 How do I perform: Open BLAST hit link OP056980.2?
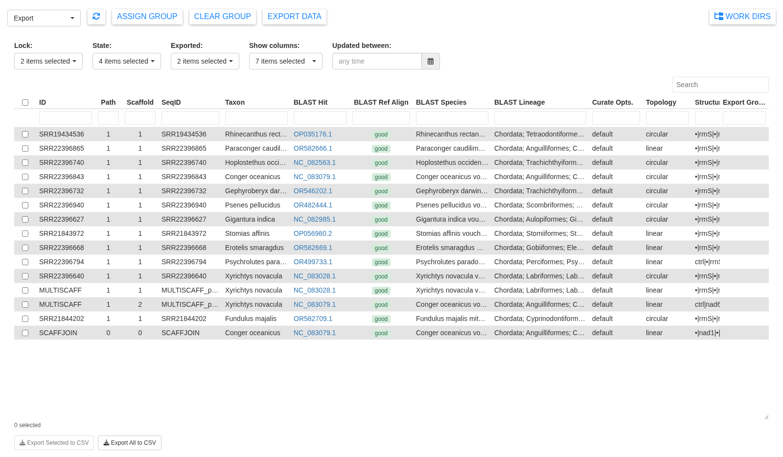pyautogui.click(x=313, y=233)
